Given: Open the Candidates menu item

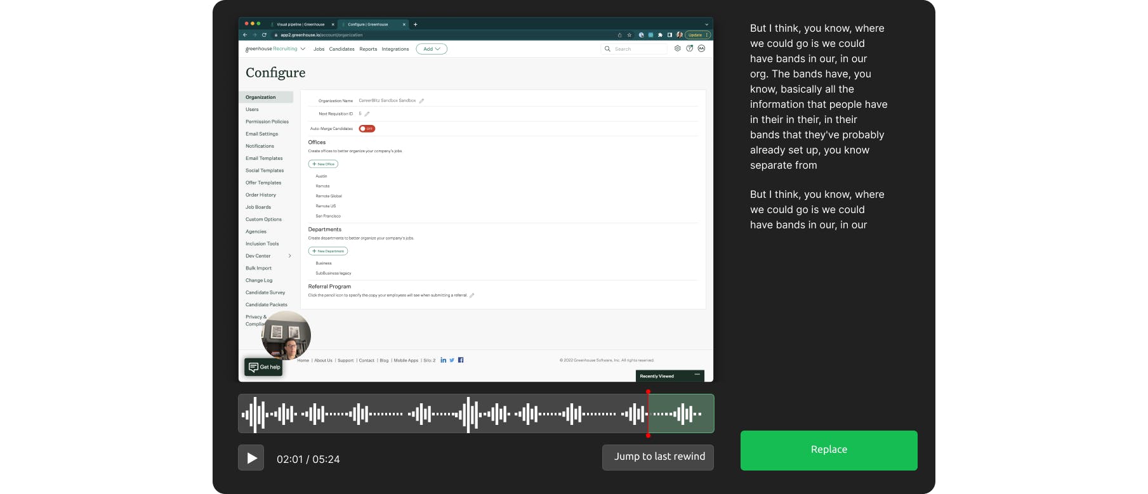Looking at the screenshot, I should (341, 49).
